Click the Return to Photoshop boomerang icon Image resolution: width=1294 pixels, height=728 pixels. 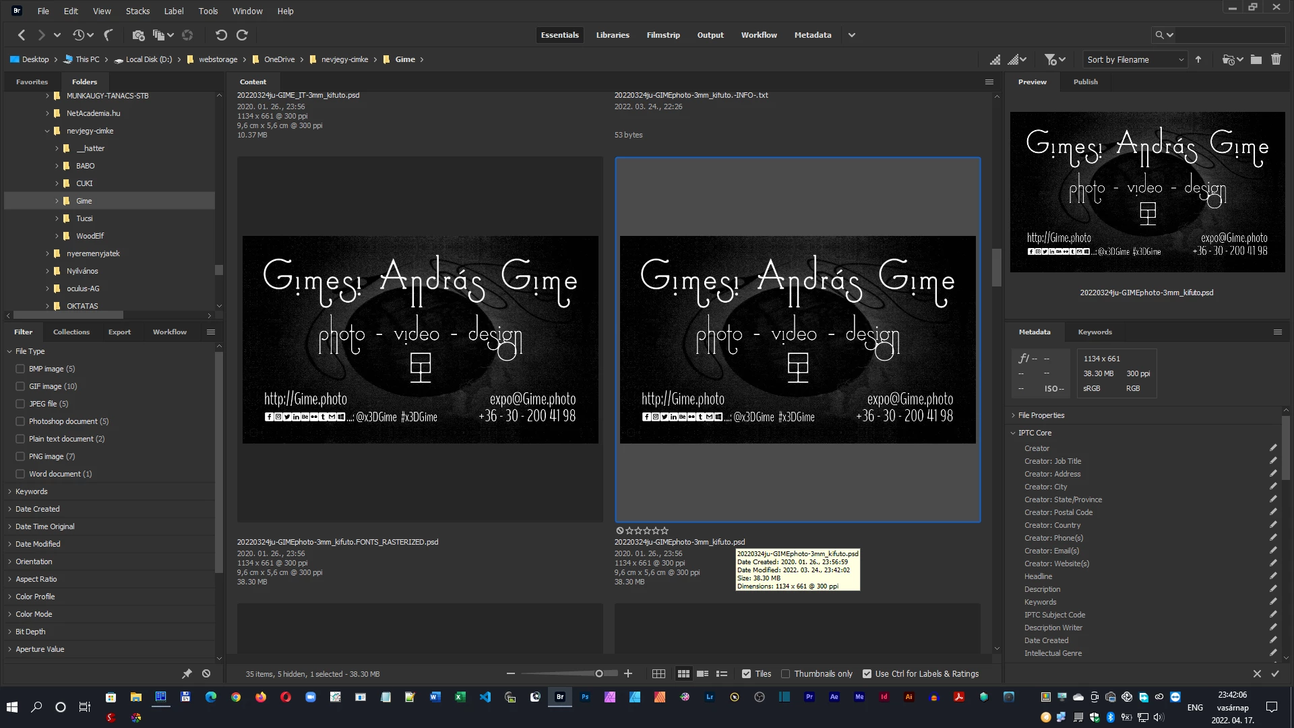(108, 35)
